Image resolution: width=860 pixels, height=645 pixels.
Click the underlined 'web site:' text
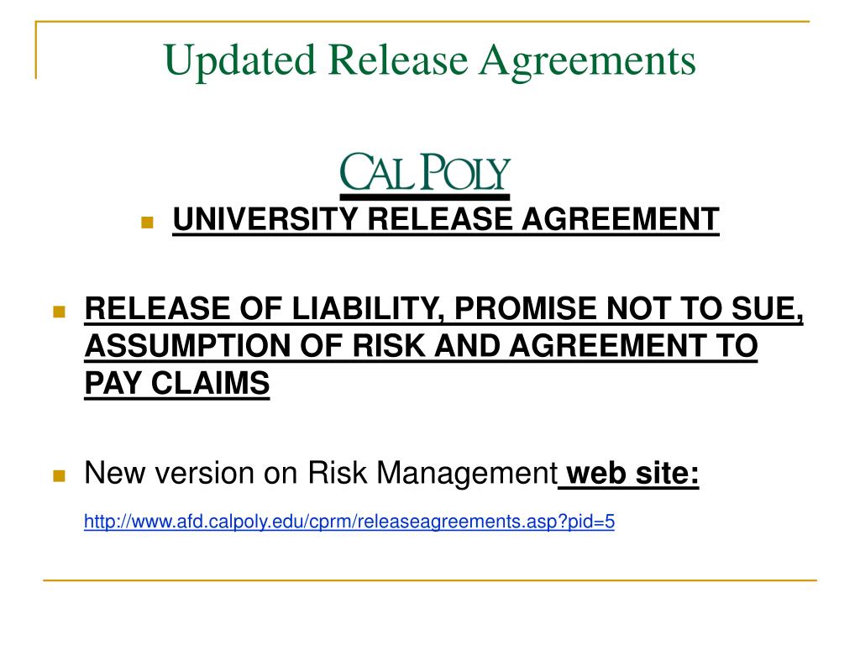click(632, 473)
